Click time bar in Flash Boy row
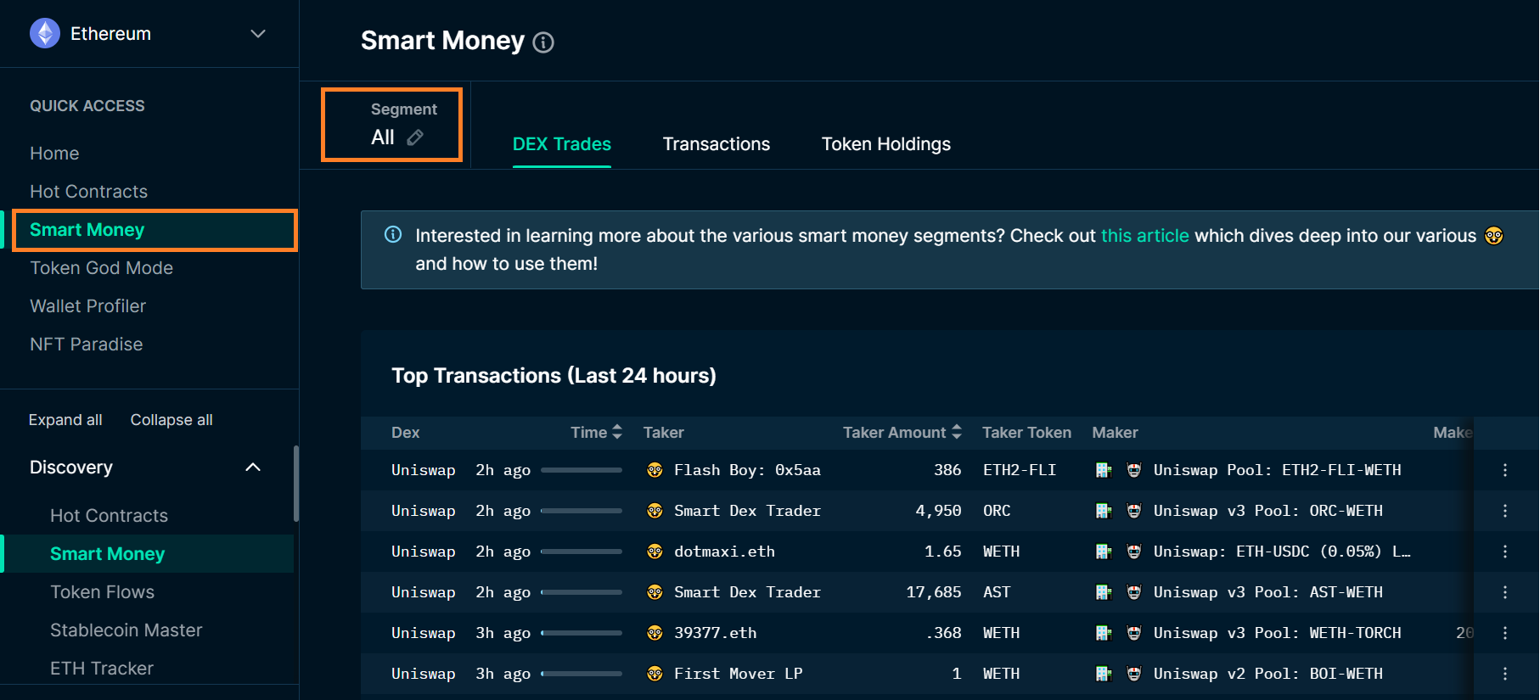 tap(582, 470)
